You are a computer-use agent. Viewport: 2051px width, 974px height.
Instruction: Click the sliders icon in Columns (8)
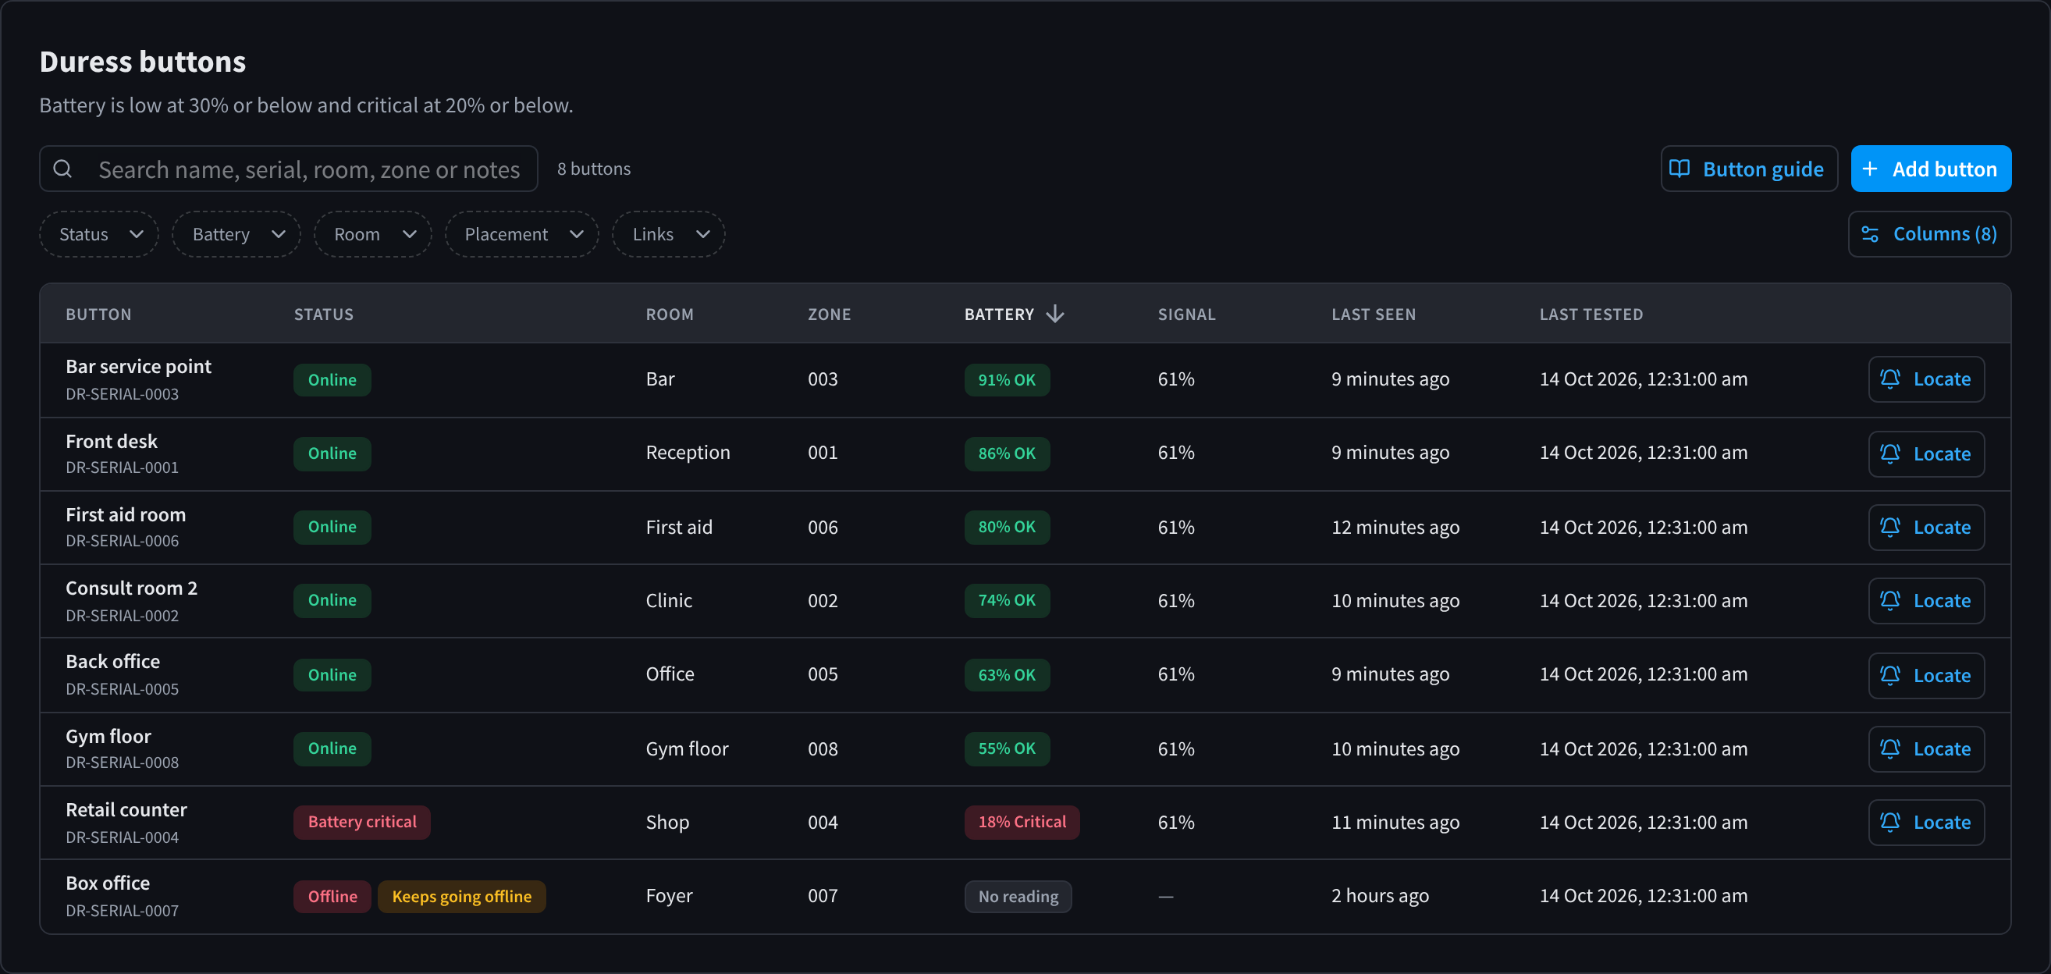tap(1870, 234)
